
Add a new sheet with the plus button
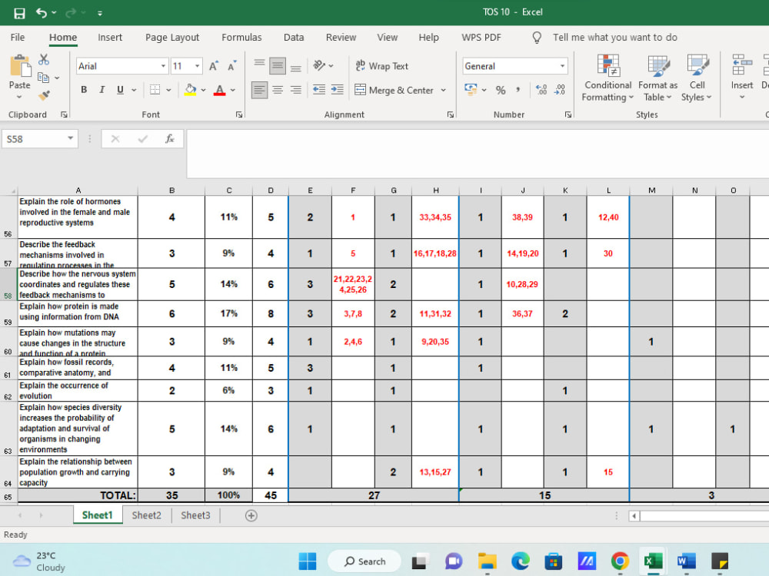pos(251,515)
